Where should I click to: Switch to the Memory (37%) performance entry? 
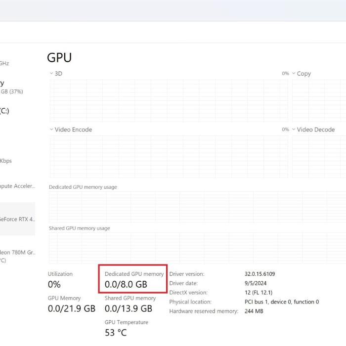[x=11, y=87]
